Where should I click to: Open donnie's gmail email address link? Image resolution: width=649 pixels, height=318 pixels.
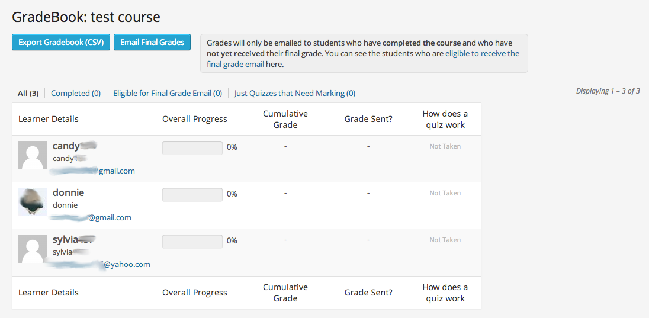91,217
